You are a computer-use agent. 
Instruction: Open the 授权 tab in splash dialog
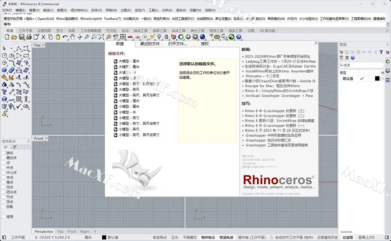click(205, 44)
